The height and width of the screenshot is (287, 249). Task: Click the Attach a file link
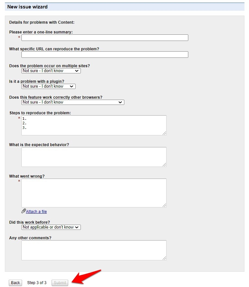[36, 212]
